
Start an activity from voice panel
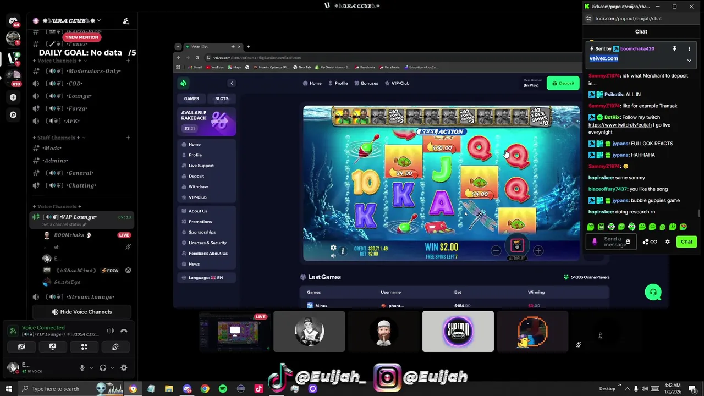84,347
